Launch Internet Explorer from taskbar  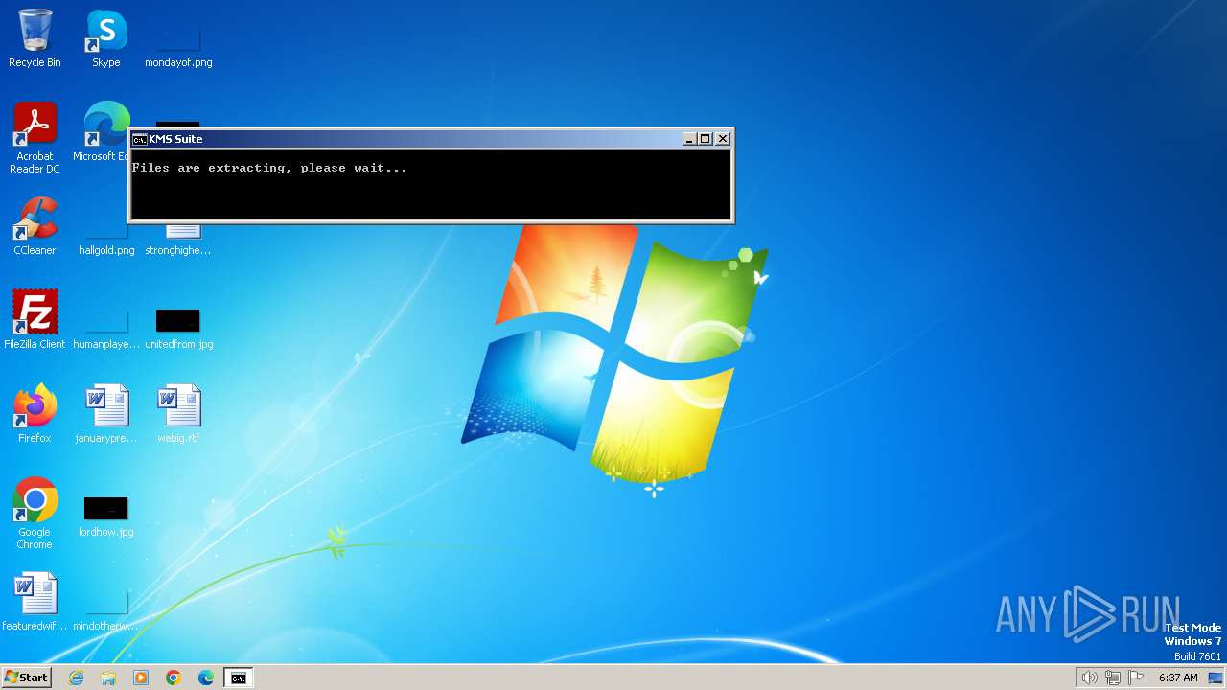pyautogui.click(x=77, y=678)
